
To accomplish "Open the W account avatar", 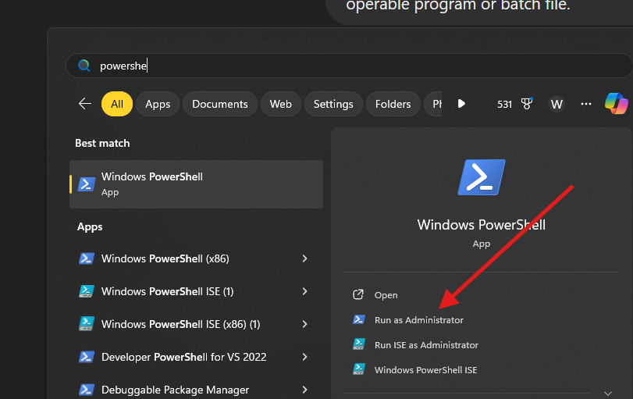I will pos(557,104).
